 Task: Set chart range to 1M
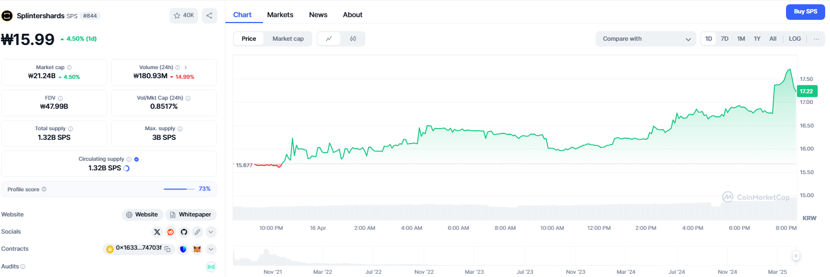point(741,39)
